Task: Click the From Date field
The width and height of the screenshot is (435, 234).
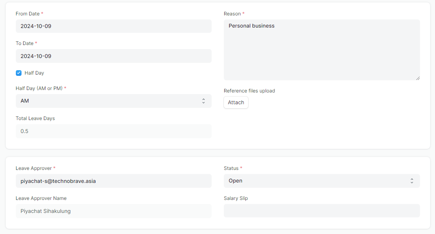Action: pyautogui.click(x=113, y=26)
